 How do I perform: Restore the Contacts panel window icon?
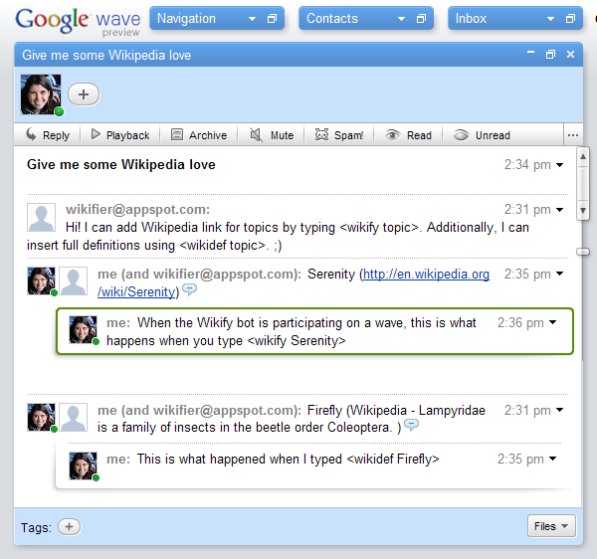point(421,18)
